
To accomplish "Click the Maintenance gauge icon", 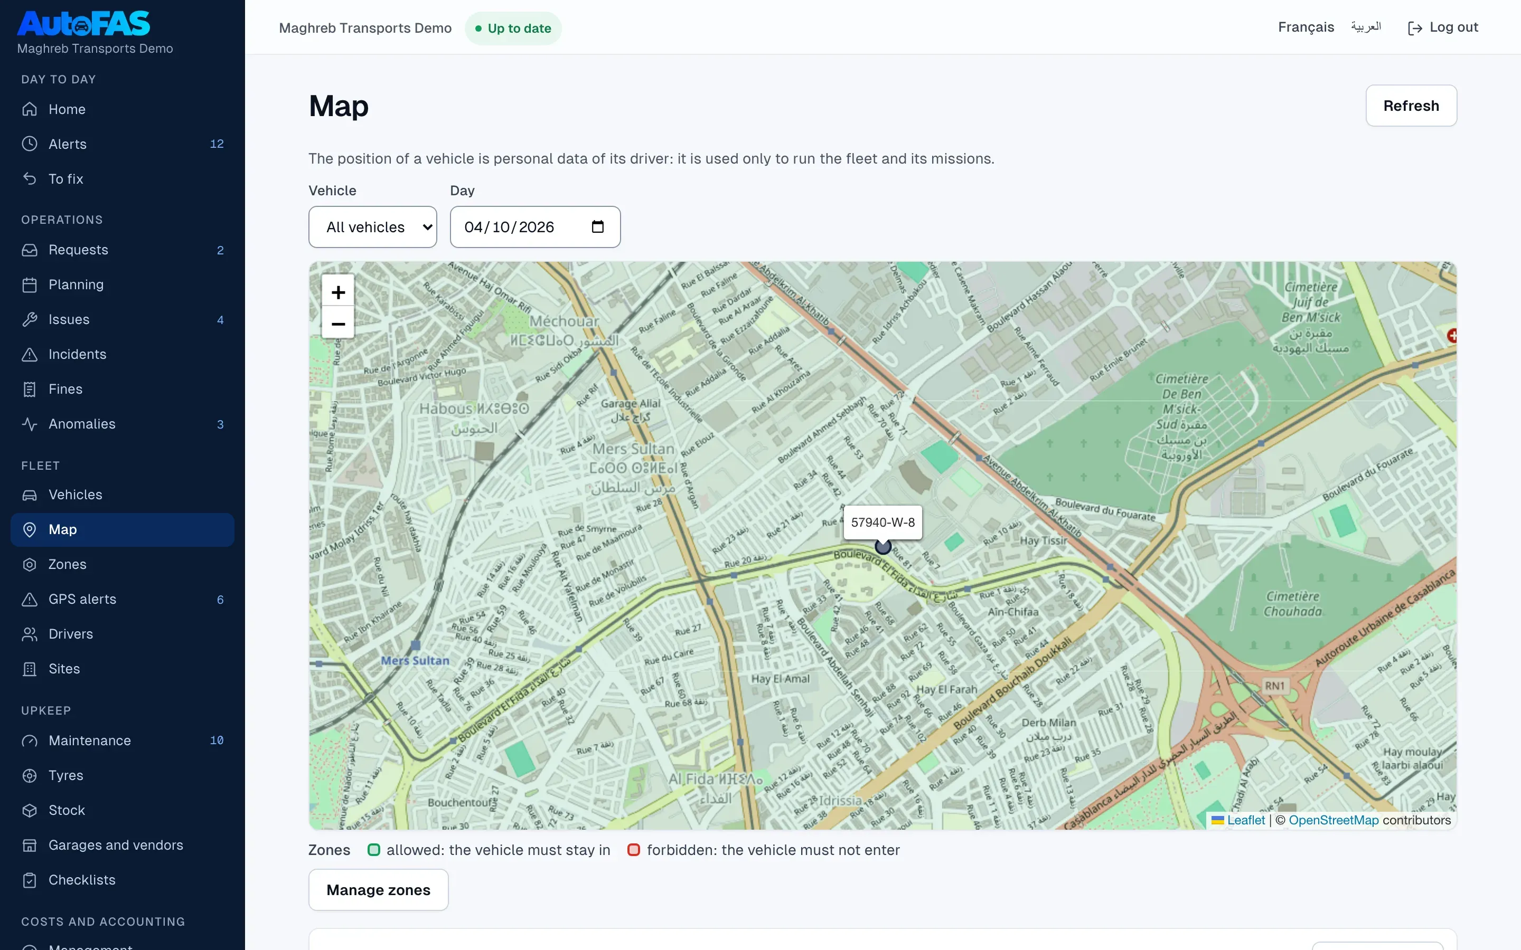I will 30,741.
